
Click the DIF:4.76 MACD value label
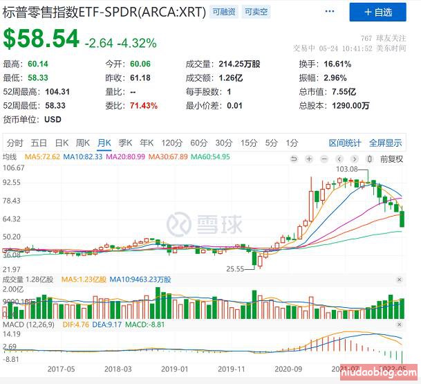(76, 324)
